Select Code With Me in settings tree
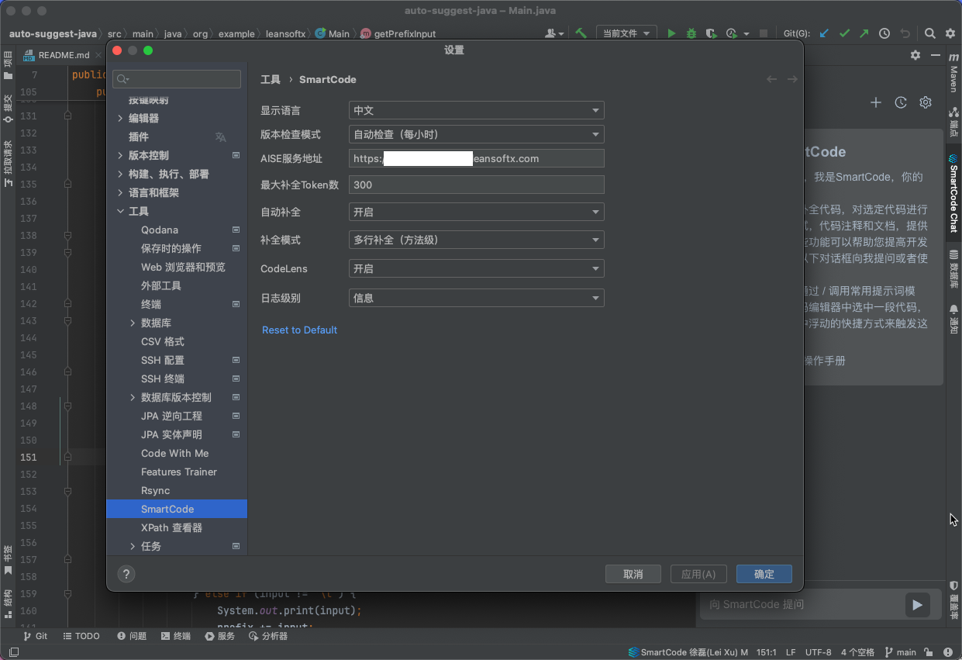 point(174,453)
